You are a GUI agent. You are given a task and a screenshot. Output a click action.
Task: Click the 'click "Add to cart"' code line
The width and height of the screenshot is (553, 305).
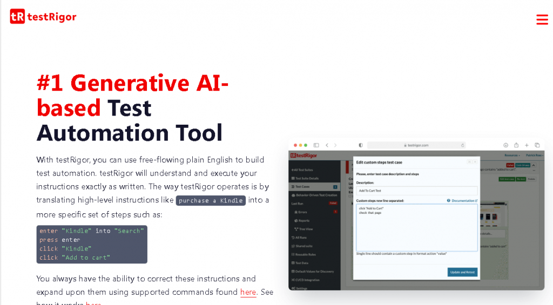pyautogui.click(x=75, y=257)
